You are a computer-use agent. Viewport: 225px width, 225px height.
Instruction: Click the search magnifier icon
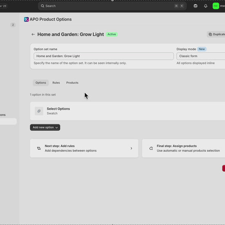43,6
